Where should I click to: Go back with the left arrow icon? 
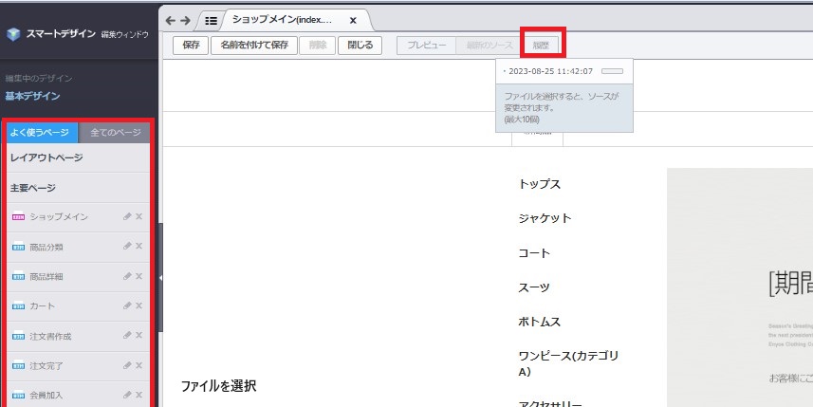pos(170,21)
